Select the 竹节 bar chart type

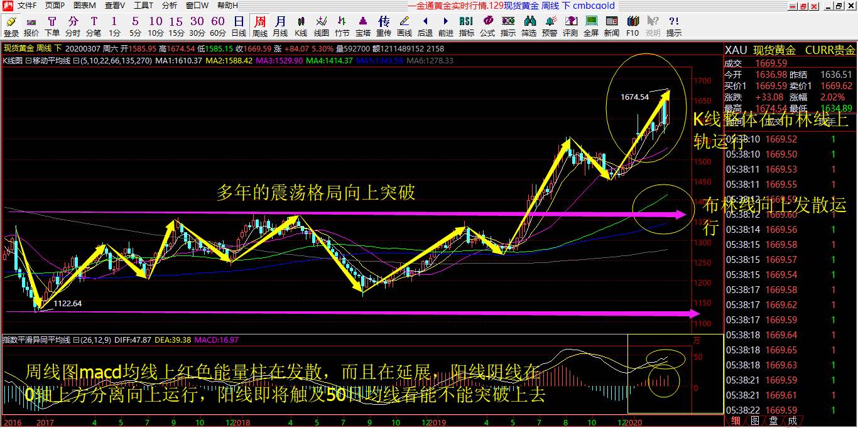pos(342,26)
